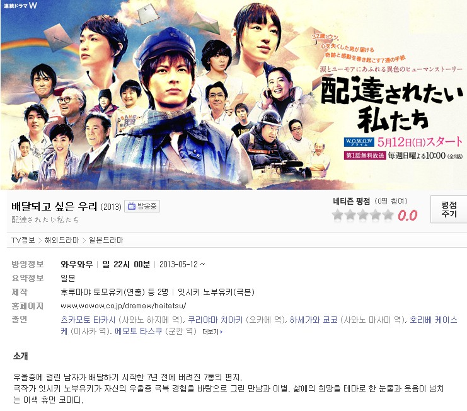The height and width of the screenshot is (411, 467).
Task: Open 호리베 케이스케 cast link
Action: point(434,320)
